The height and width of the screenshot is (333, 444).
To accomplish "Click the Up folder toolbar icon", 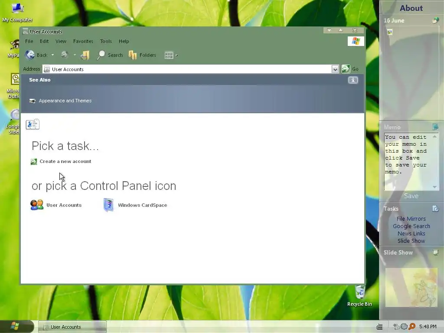I will click(85, 55).
